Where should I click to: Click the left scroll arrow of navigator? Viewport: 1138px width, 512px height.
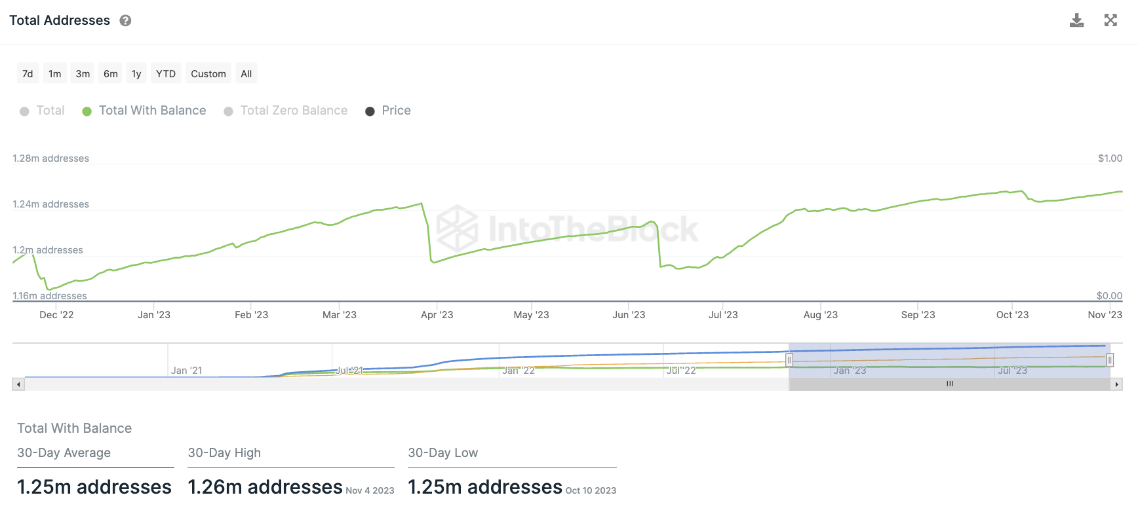(x=18, y=384)
